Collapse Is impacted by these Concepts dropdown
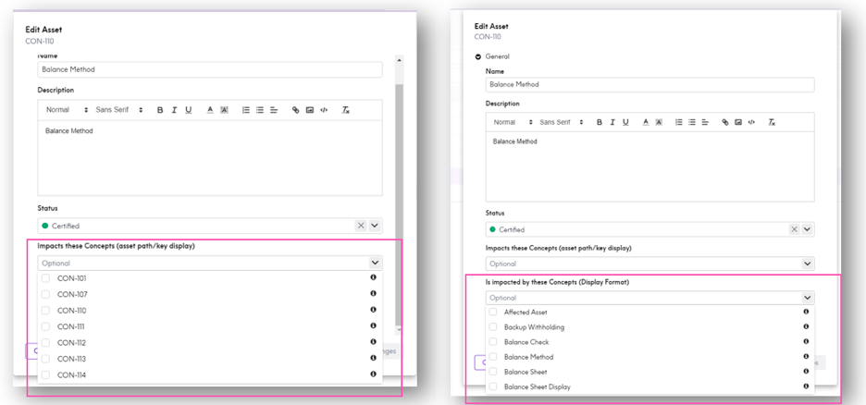Screen dimensions: 866x405 click(x=807, y=298)
